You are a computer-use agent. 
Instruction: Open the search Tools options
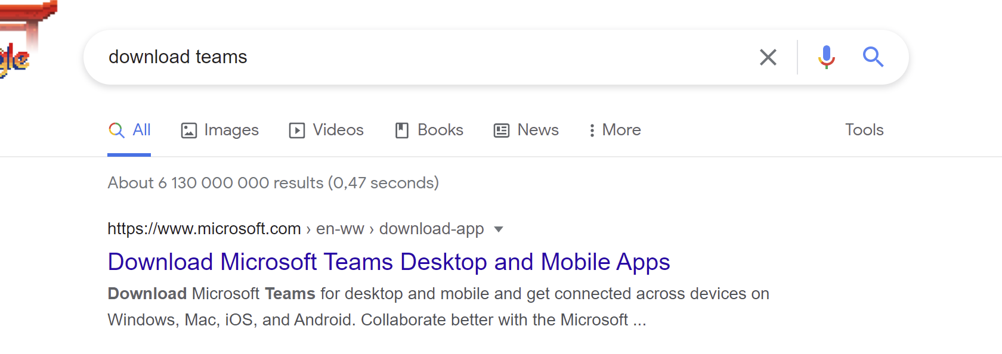[x=864, y=130]
